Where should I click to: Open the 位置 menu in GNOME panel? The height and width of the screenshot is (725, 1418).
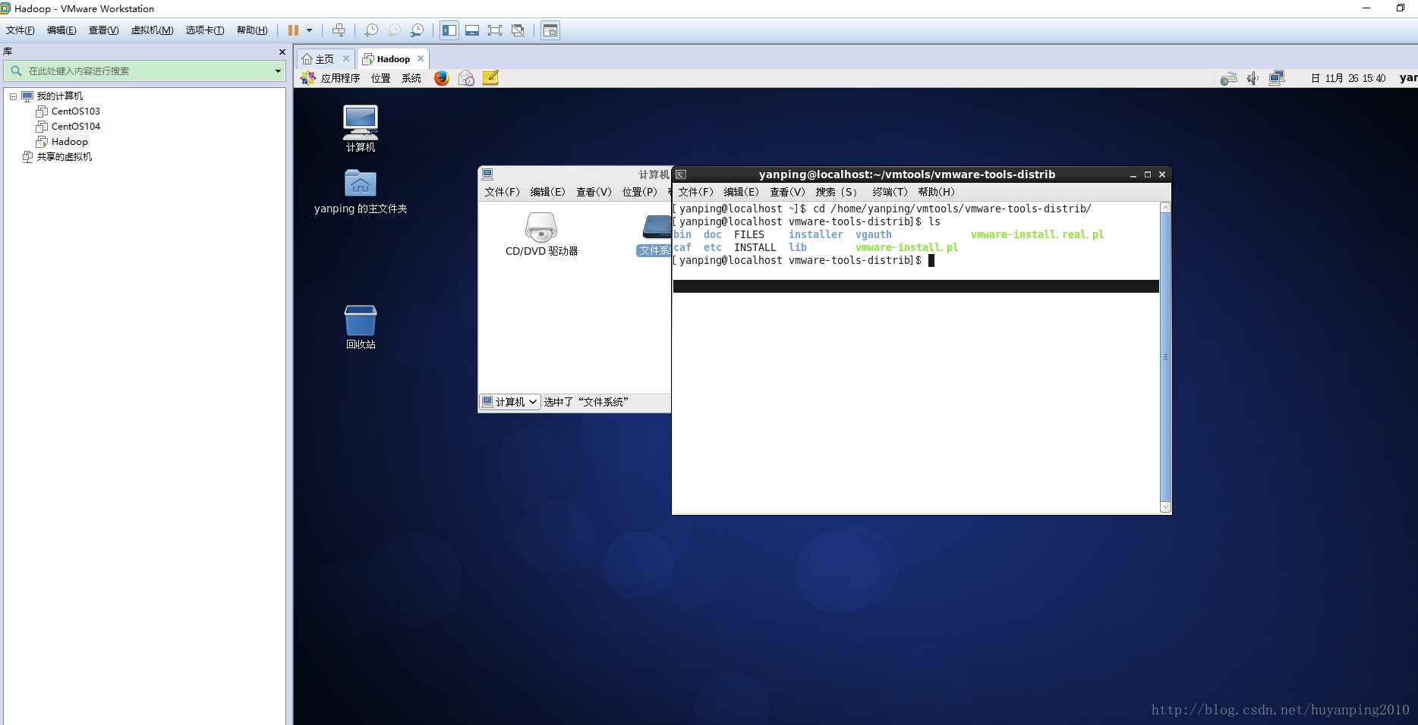380,78
